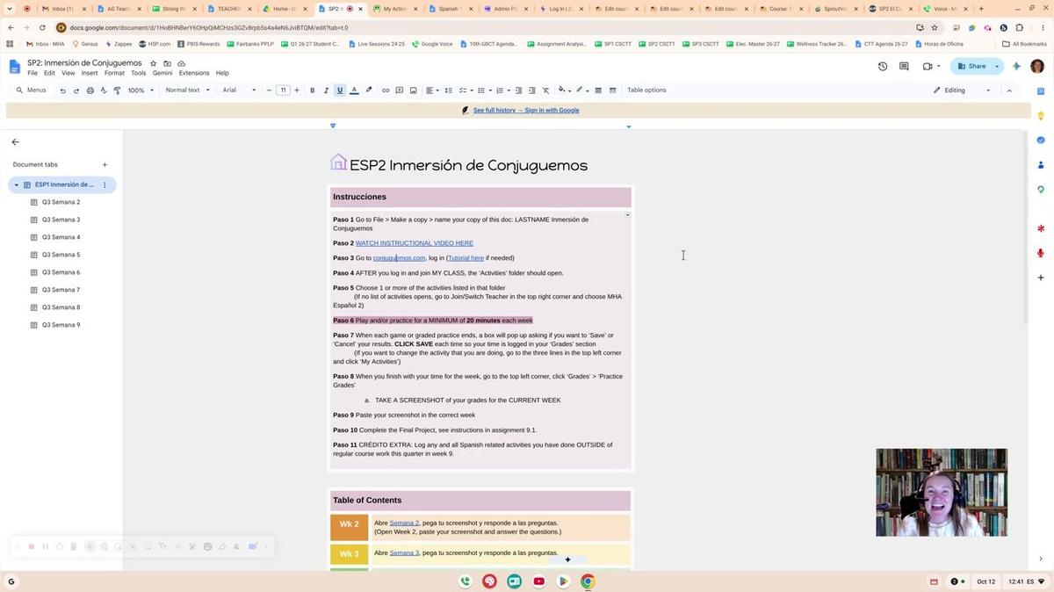This screenshot has height=592, width=1054.
Task: Open the Arial font dropdown
Action: 239,90
